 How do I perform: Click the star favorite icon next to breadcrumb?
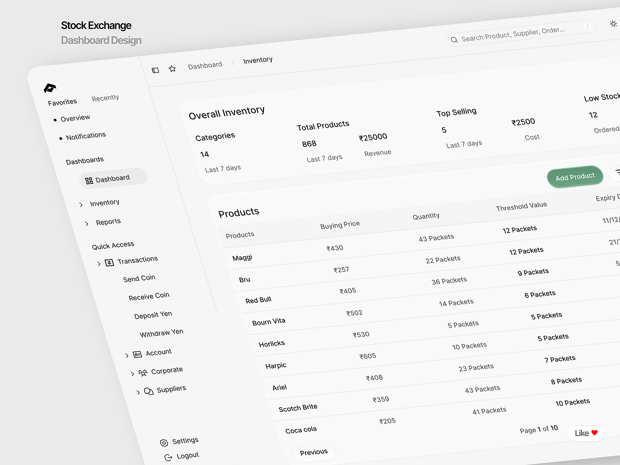(172, 68)
